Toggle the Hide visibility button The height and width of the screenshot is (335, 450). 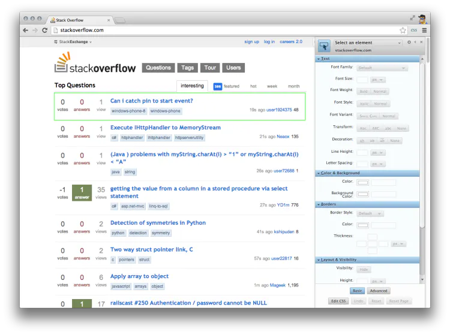tap(364, 270)
